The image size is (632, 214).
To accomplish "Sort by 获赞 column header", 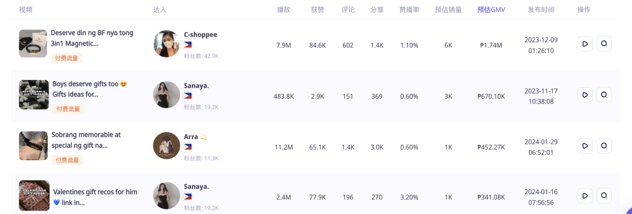I will pyautogui.click(x=317, y=10).
